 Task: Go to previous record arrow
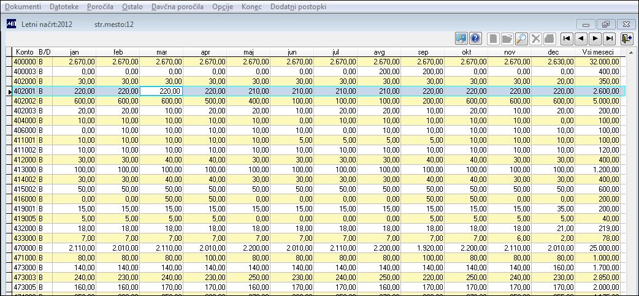[x=581, y=39]
